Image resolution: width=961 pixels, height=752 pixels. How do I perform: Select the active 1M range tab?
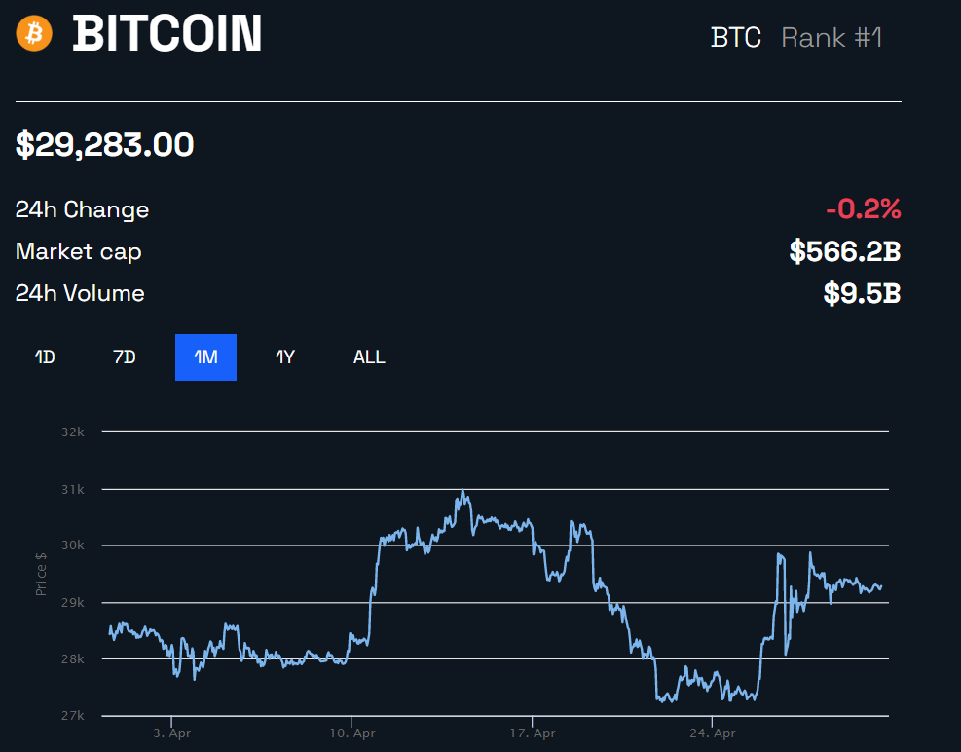pos(205,357)
